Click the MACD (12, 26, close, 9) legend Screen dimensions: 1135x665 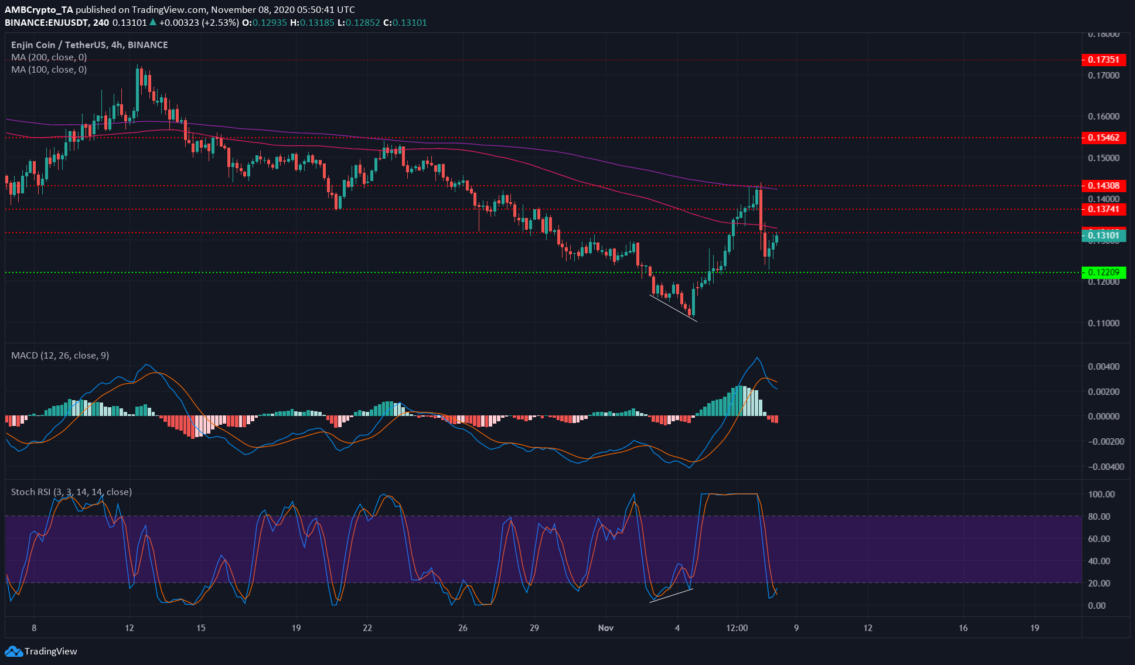[x=60, y=356]
